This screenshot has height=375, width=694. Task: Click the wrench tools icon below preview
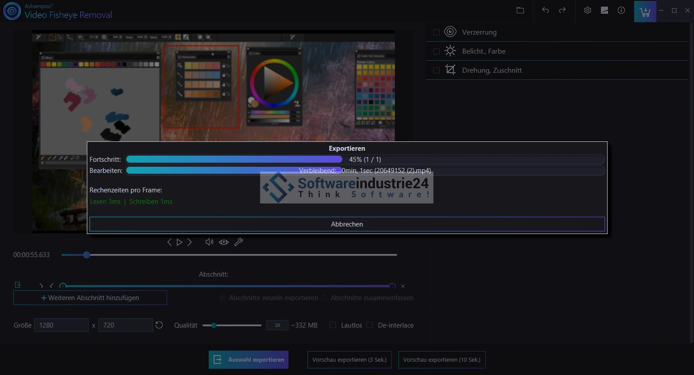click(238, 242)
